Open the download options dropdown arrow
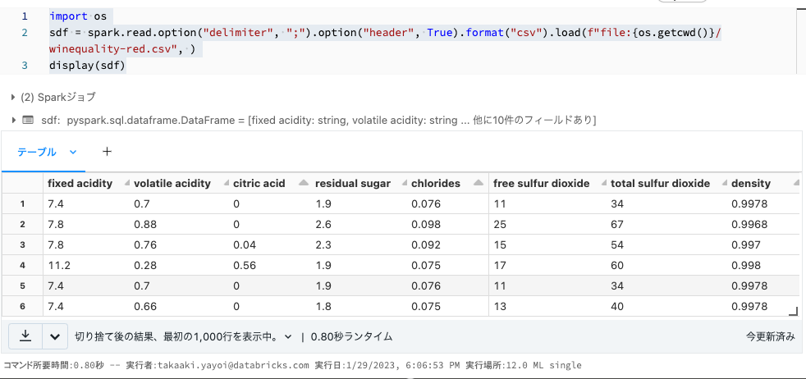Viewport: 806px width, 379px height. (55, 336)
